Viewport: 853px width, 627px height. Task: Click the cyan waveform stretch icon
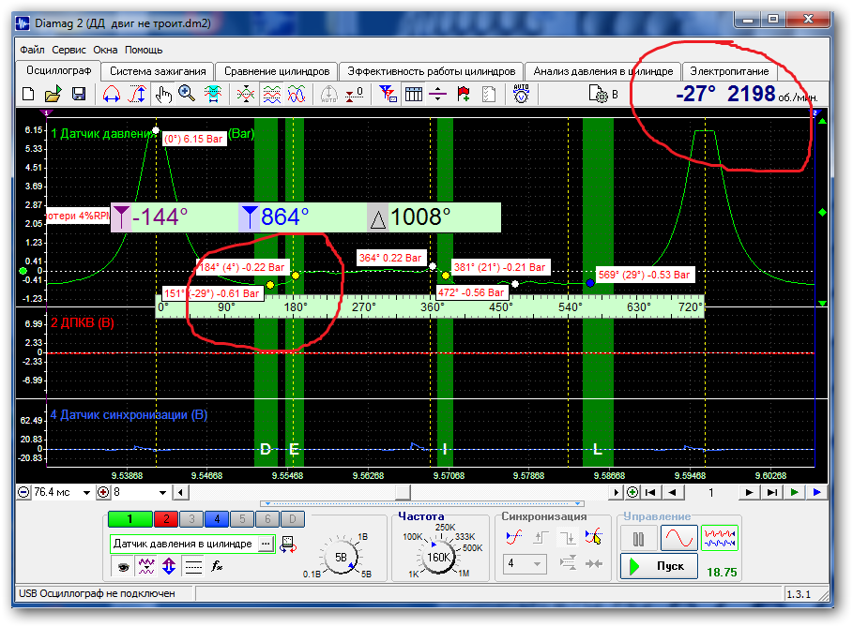pos(213,94)
